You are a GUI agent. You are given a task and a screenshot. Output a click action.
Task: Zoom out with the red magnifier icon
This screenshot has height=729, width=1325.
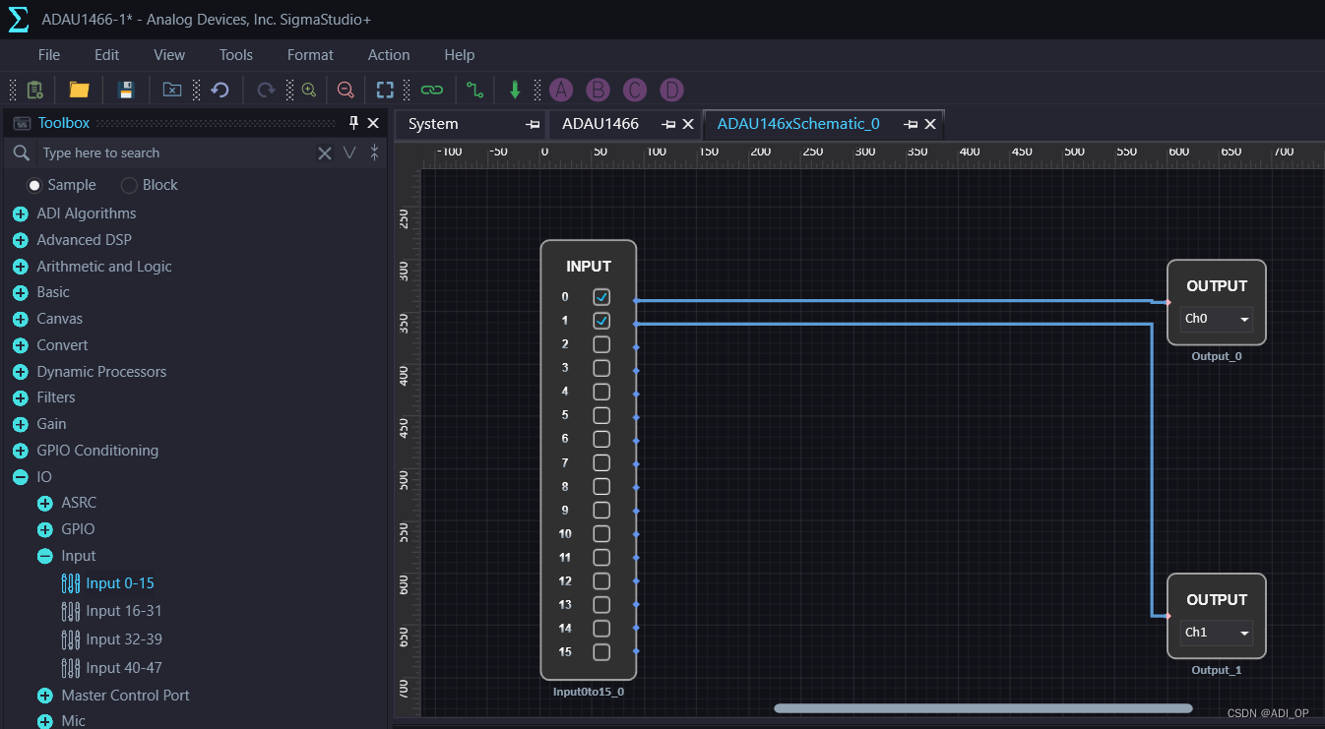[x=346, y=91]
